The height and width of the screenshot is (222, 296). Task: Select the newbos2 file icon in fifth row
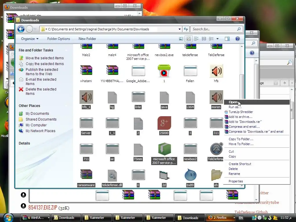(190, 149)
